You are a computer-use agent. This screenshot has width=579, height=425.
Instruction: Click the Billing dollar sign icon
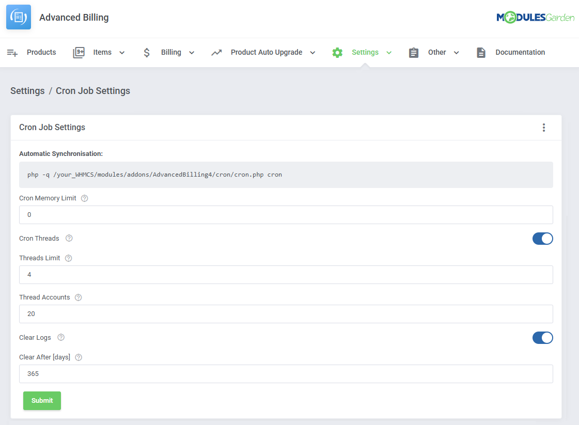click(147, 53)
